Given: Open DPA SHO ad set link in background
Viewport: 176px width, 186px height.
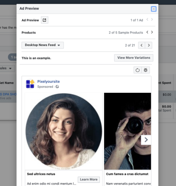Looking at the screenshot, I should point(8,94).
